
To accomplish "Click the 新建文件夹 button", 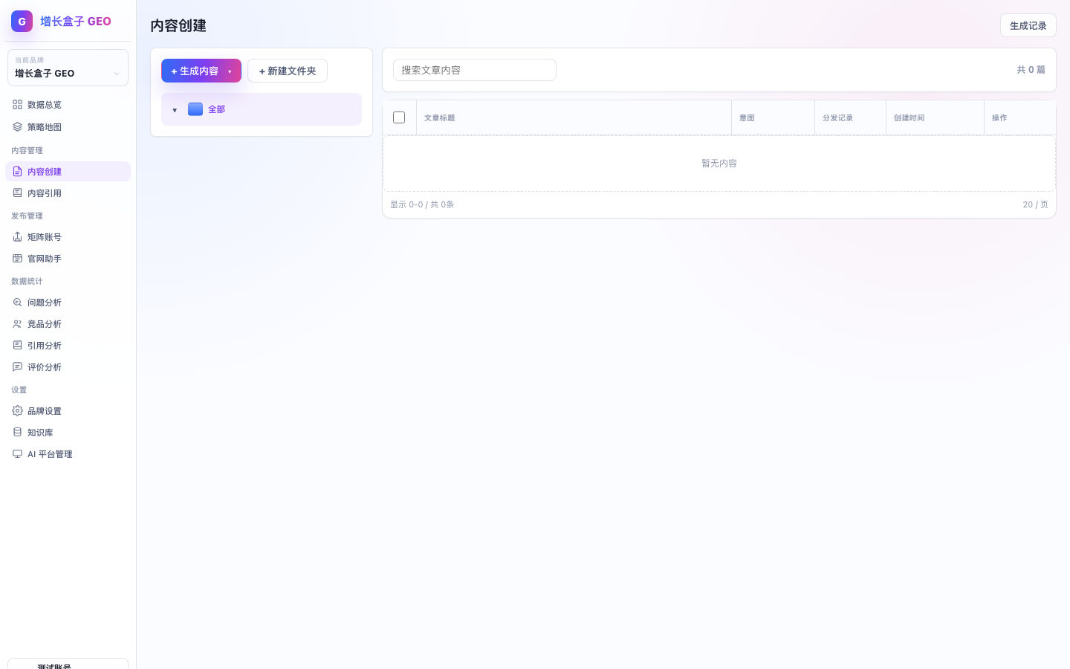I will tap(288, 71).
